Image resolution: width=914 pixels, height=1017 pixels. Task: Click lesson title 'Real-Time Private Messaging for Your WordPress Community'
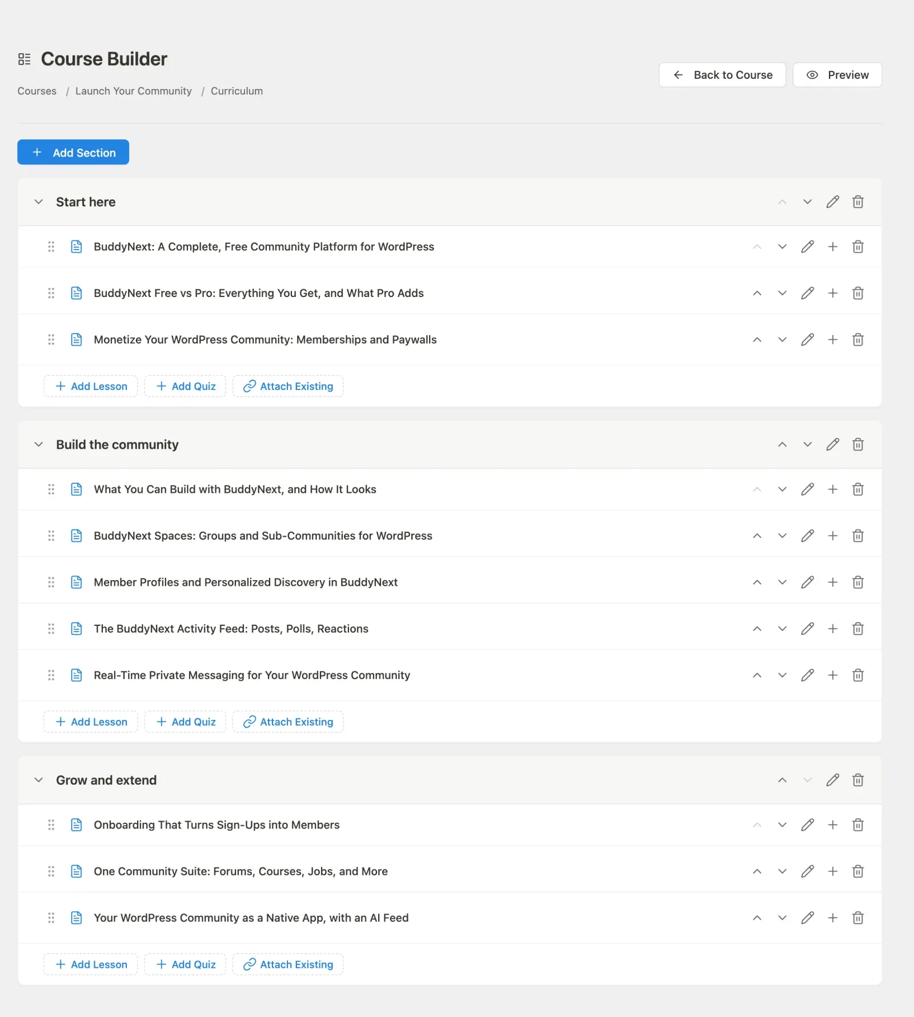(252, 676)
